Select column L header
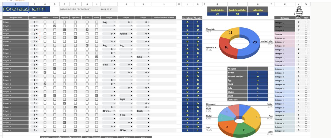 point(164,4)
